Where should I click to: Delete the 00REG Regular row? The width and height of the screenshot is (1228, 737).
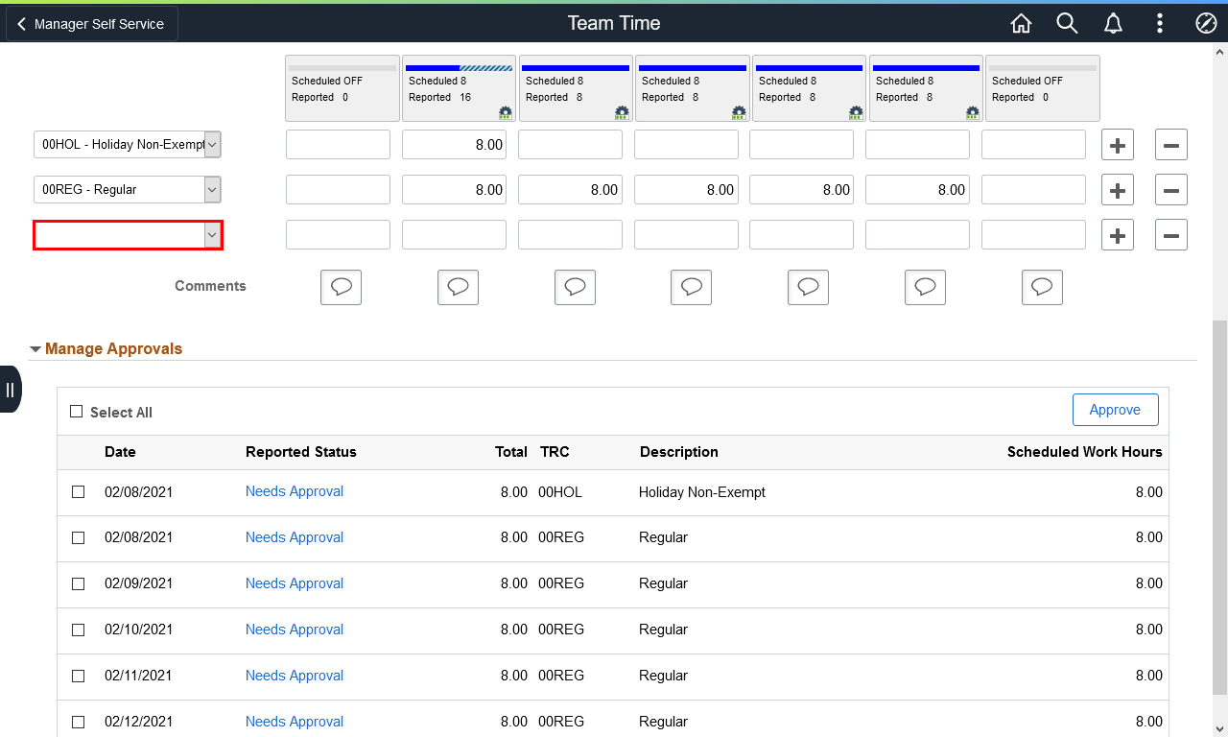point(1171,190)
